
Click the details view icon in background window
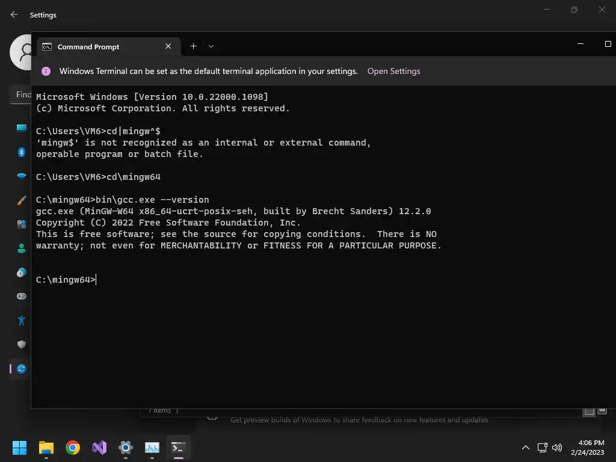click(589, 411)
